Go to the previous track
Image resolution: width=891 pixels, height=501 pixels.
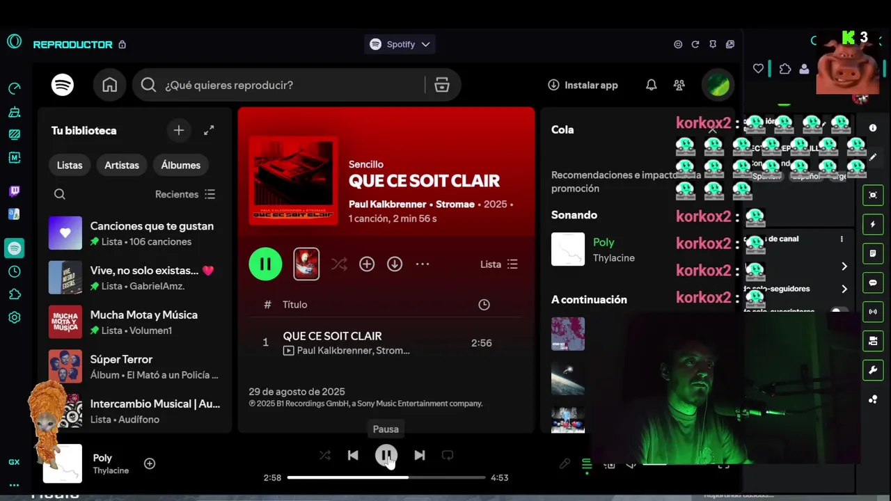tap(353, 455)
